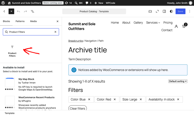
Task: Select the site title in the canvas
Action: pyautogui.click(x=82, y=26)
